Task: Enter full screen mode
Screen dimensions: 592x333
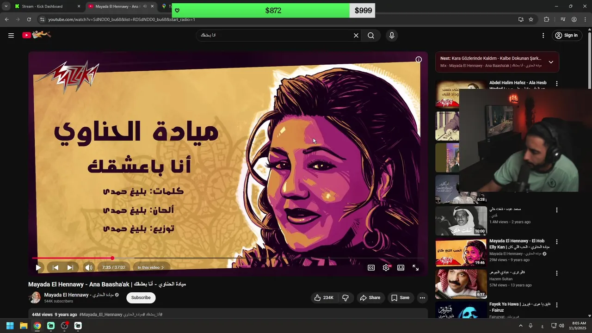Action: tap(416, 267)
